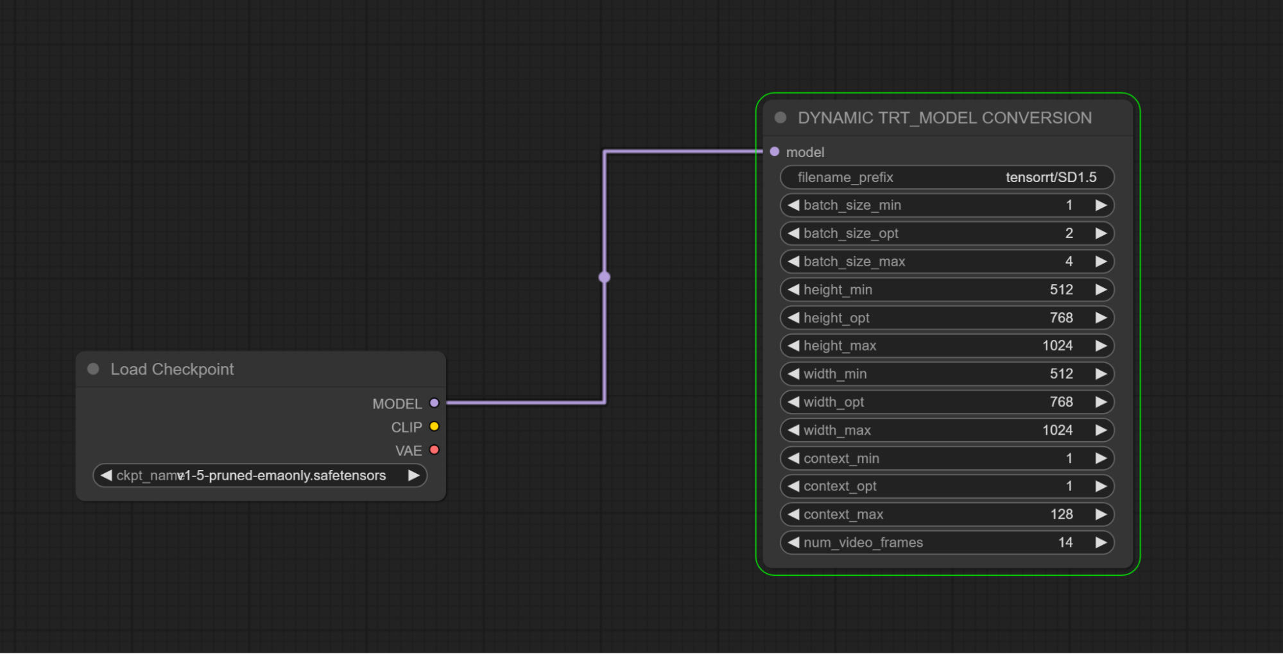
Task: Select the DYNAMIC TRT_MODEL CONVERSION title bar
Action: pos(944,118)
